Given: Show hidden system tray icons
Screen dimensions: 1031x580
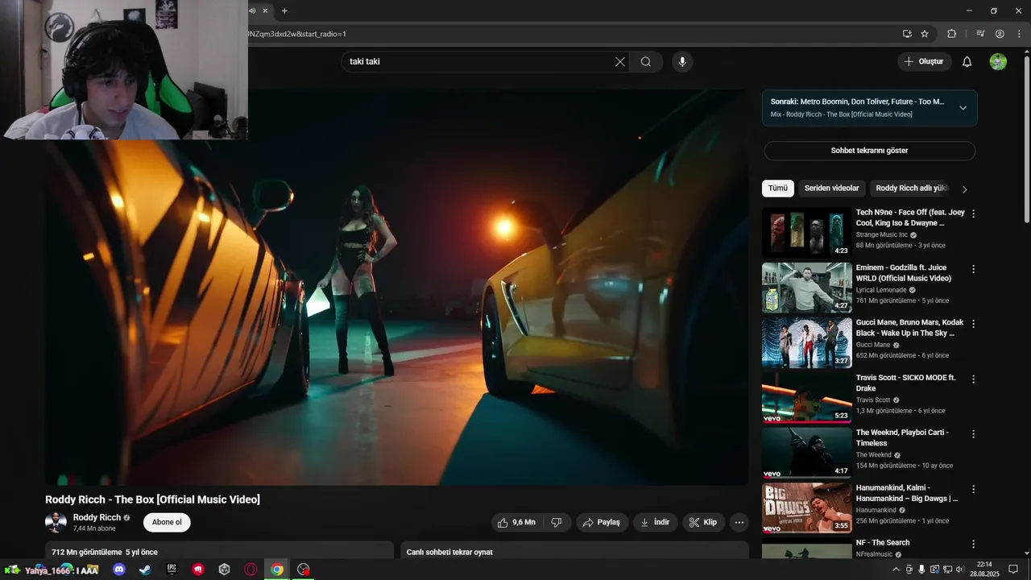Looking at the screenshot, I should tap(896, 570).
